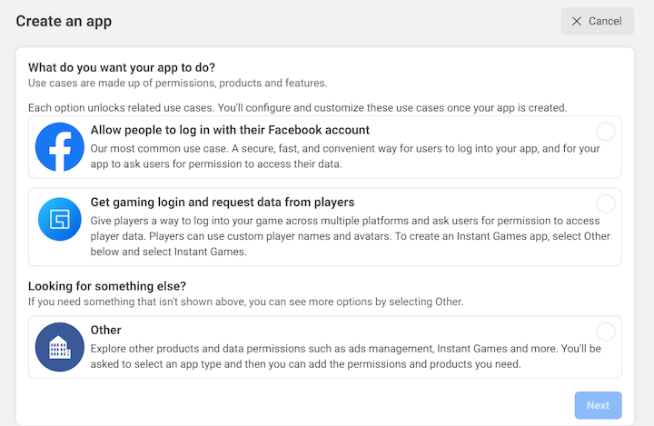Click the Facebook logo icon
Screen dimensions: 654x426
[x=60, y=147]
